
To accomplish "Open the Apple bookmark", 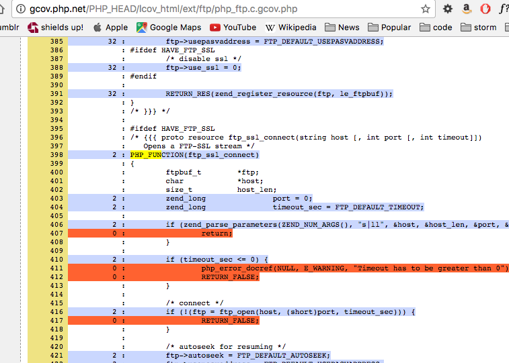I will (110, 28).
